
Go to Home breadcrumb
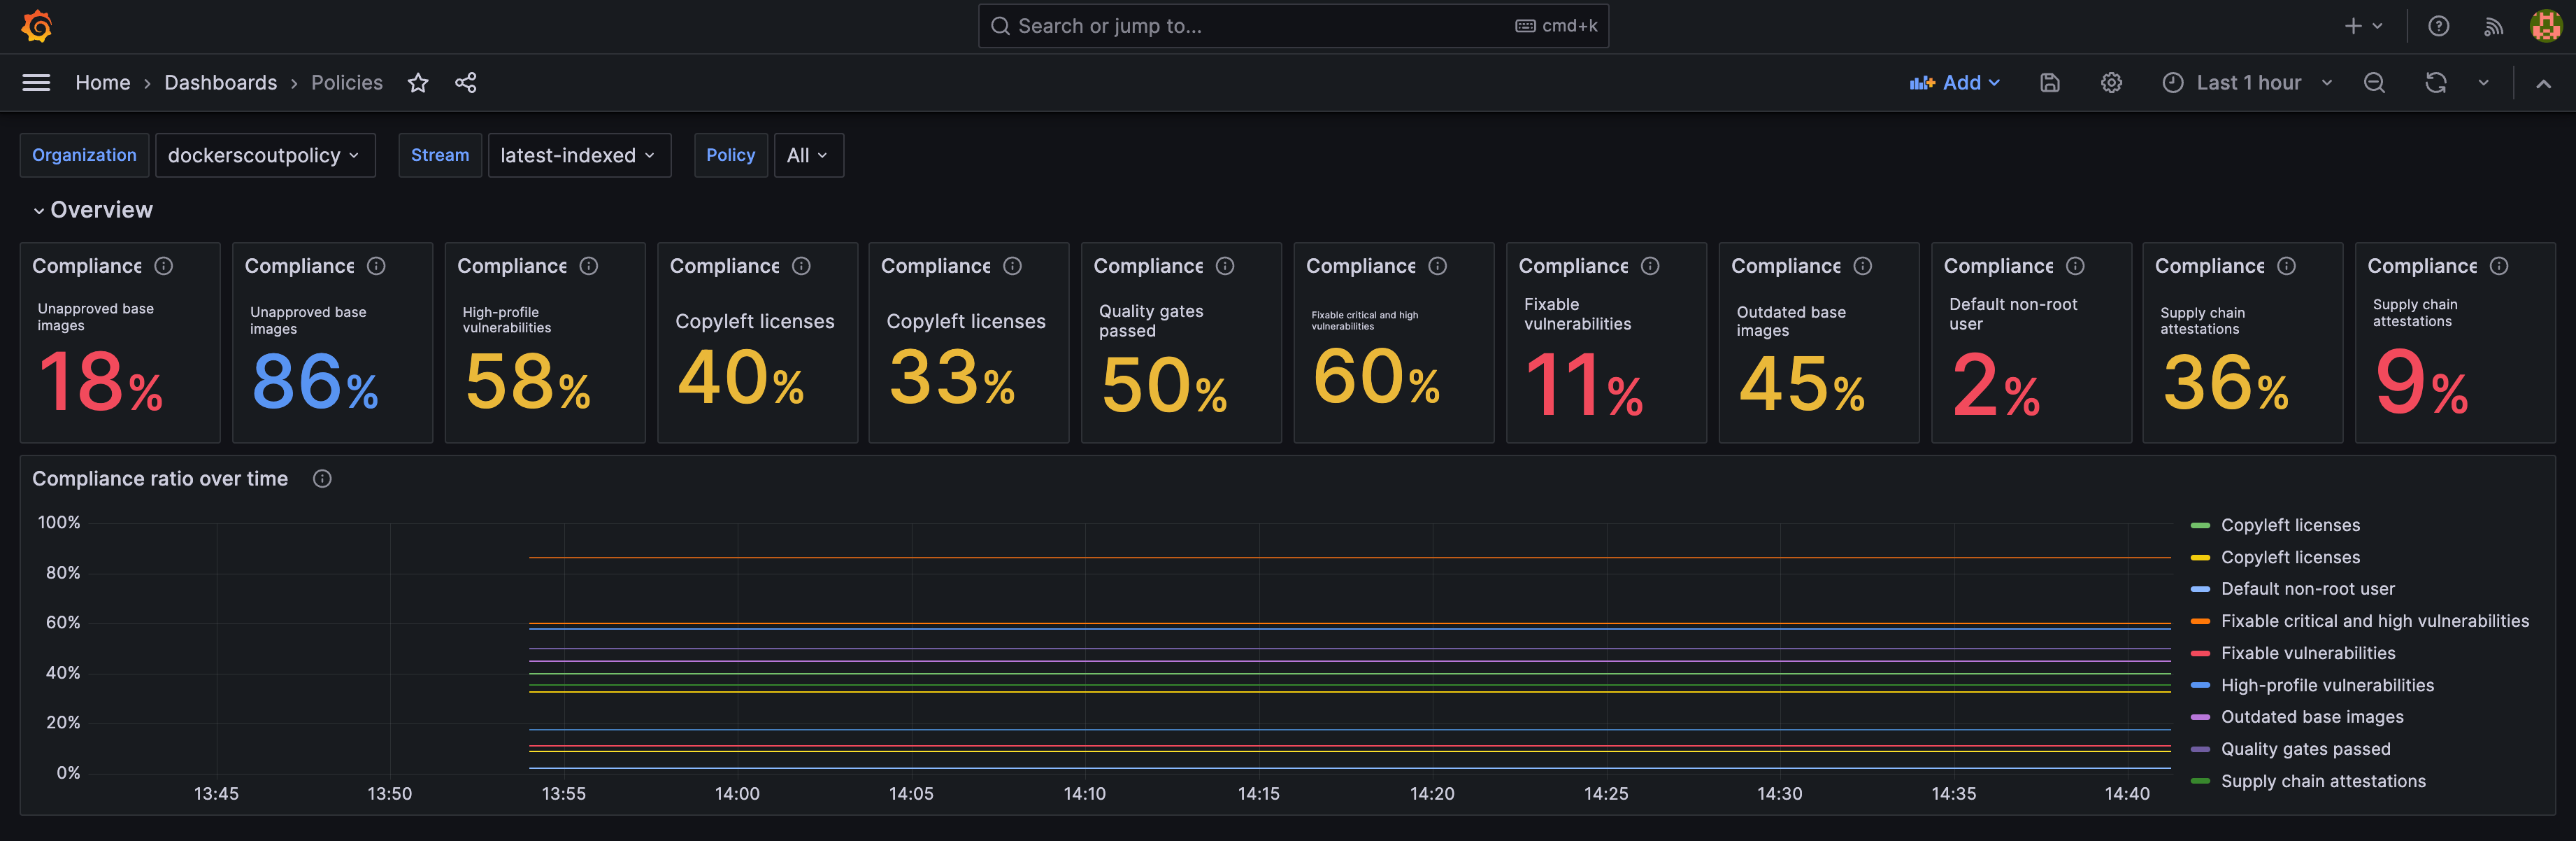click(103, 83)
